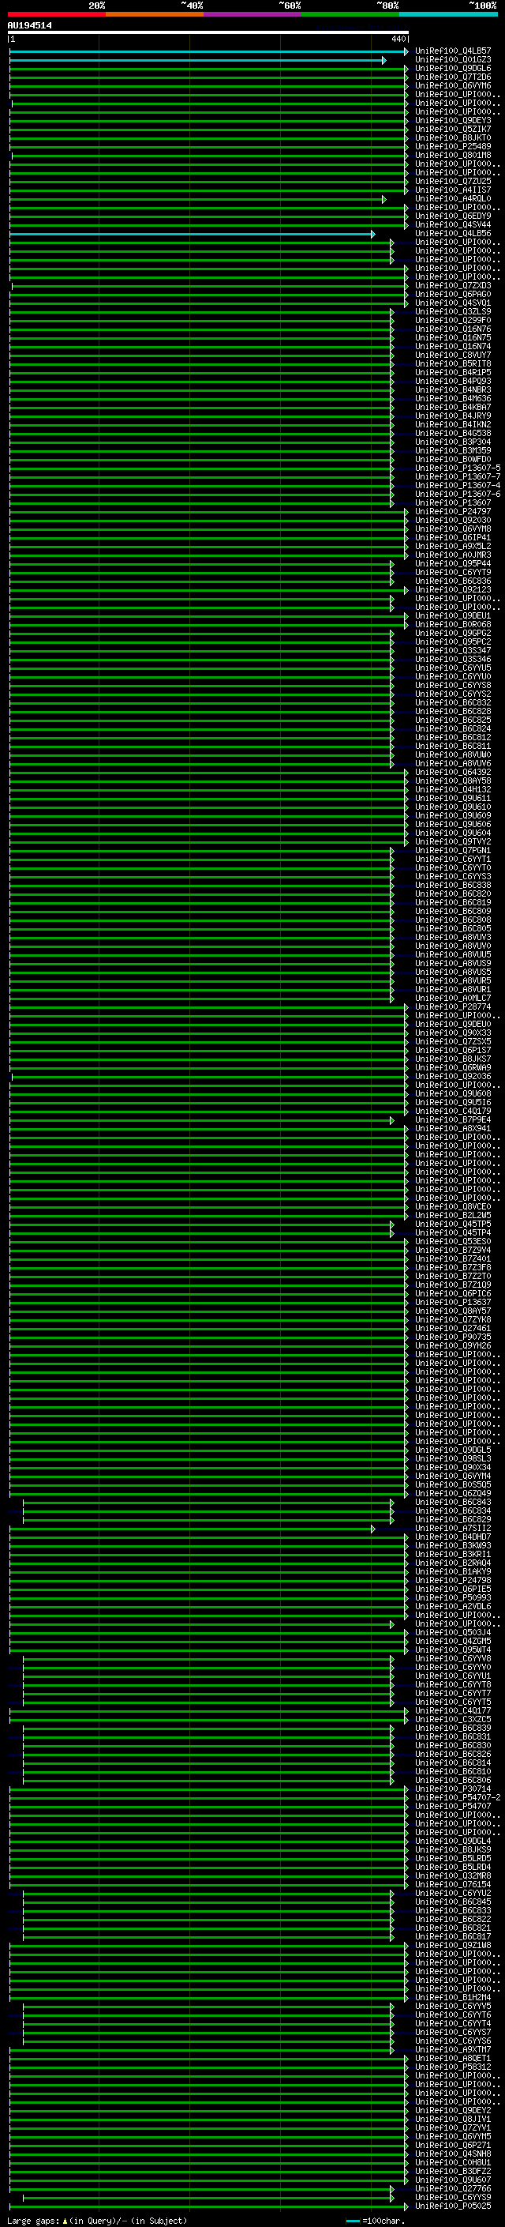Select hit label UniRef100_B4M636
Image resolution: width=505 pixels, height=2227 pixels.
[x=453, y=398]
